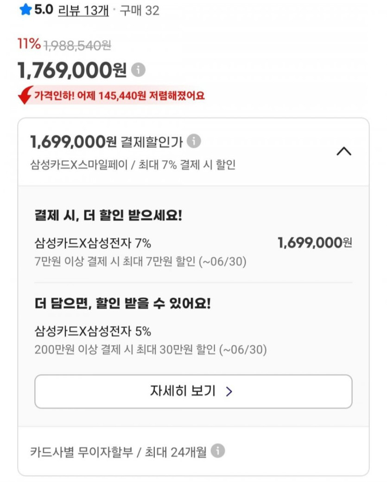
Task: Open the info icon beside 1,769,000원 price
Action: click(x=138, y=70)
